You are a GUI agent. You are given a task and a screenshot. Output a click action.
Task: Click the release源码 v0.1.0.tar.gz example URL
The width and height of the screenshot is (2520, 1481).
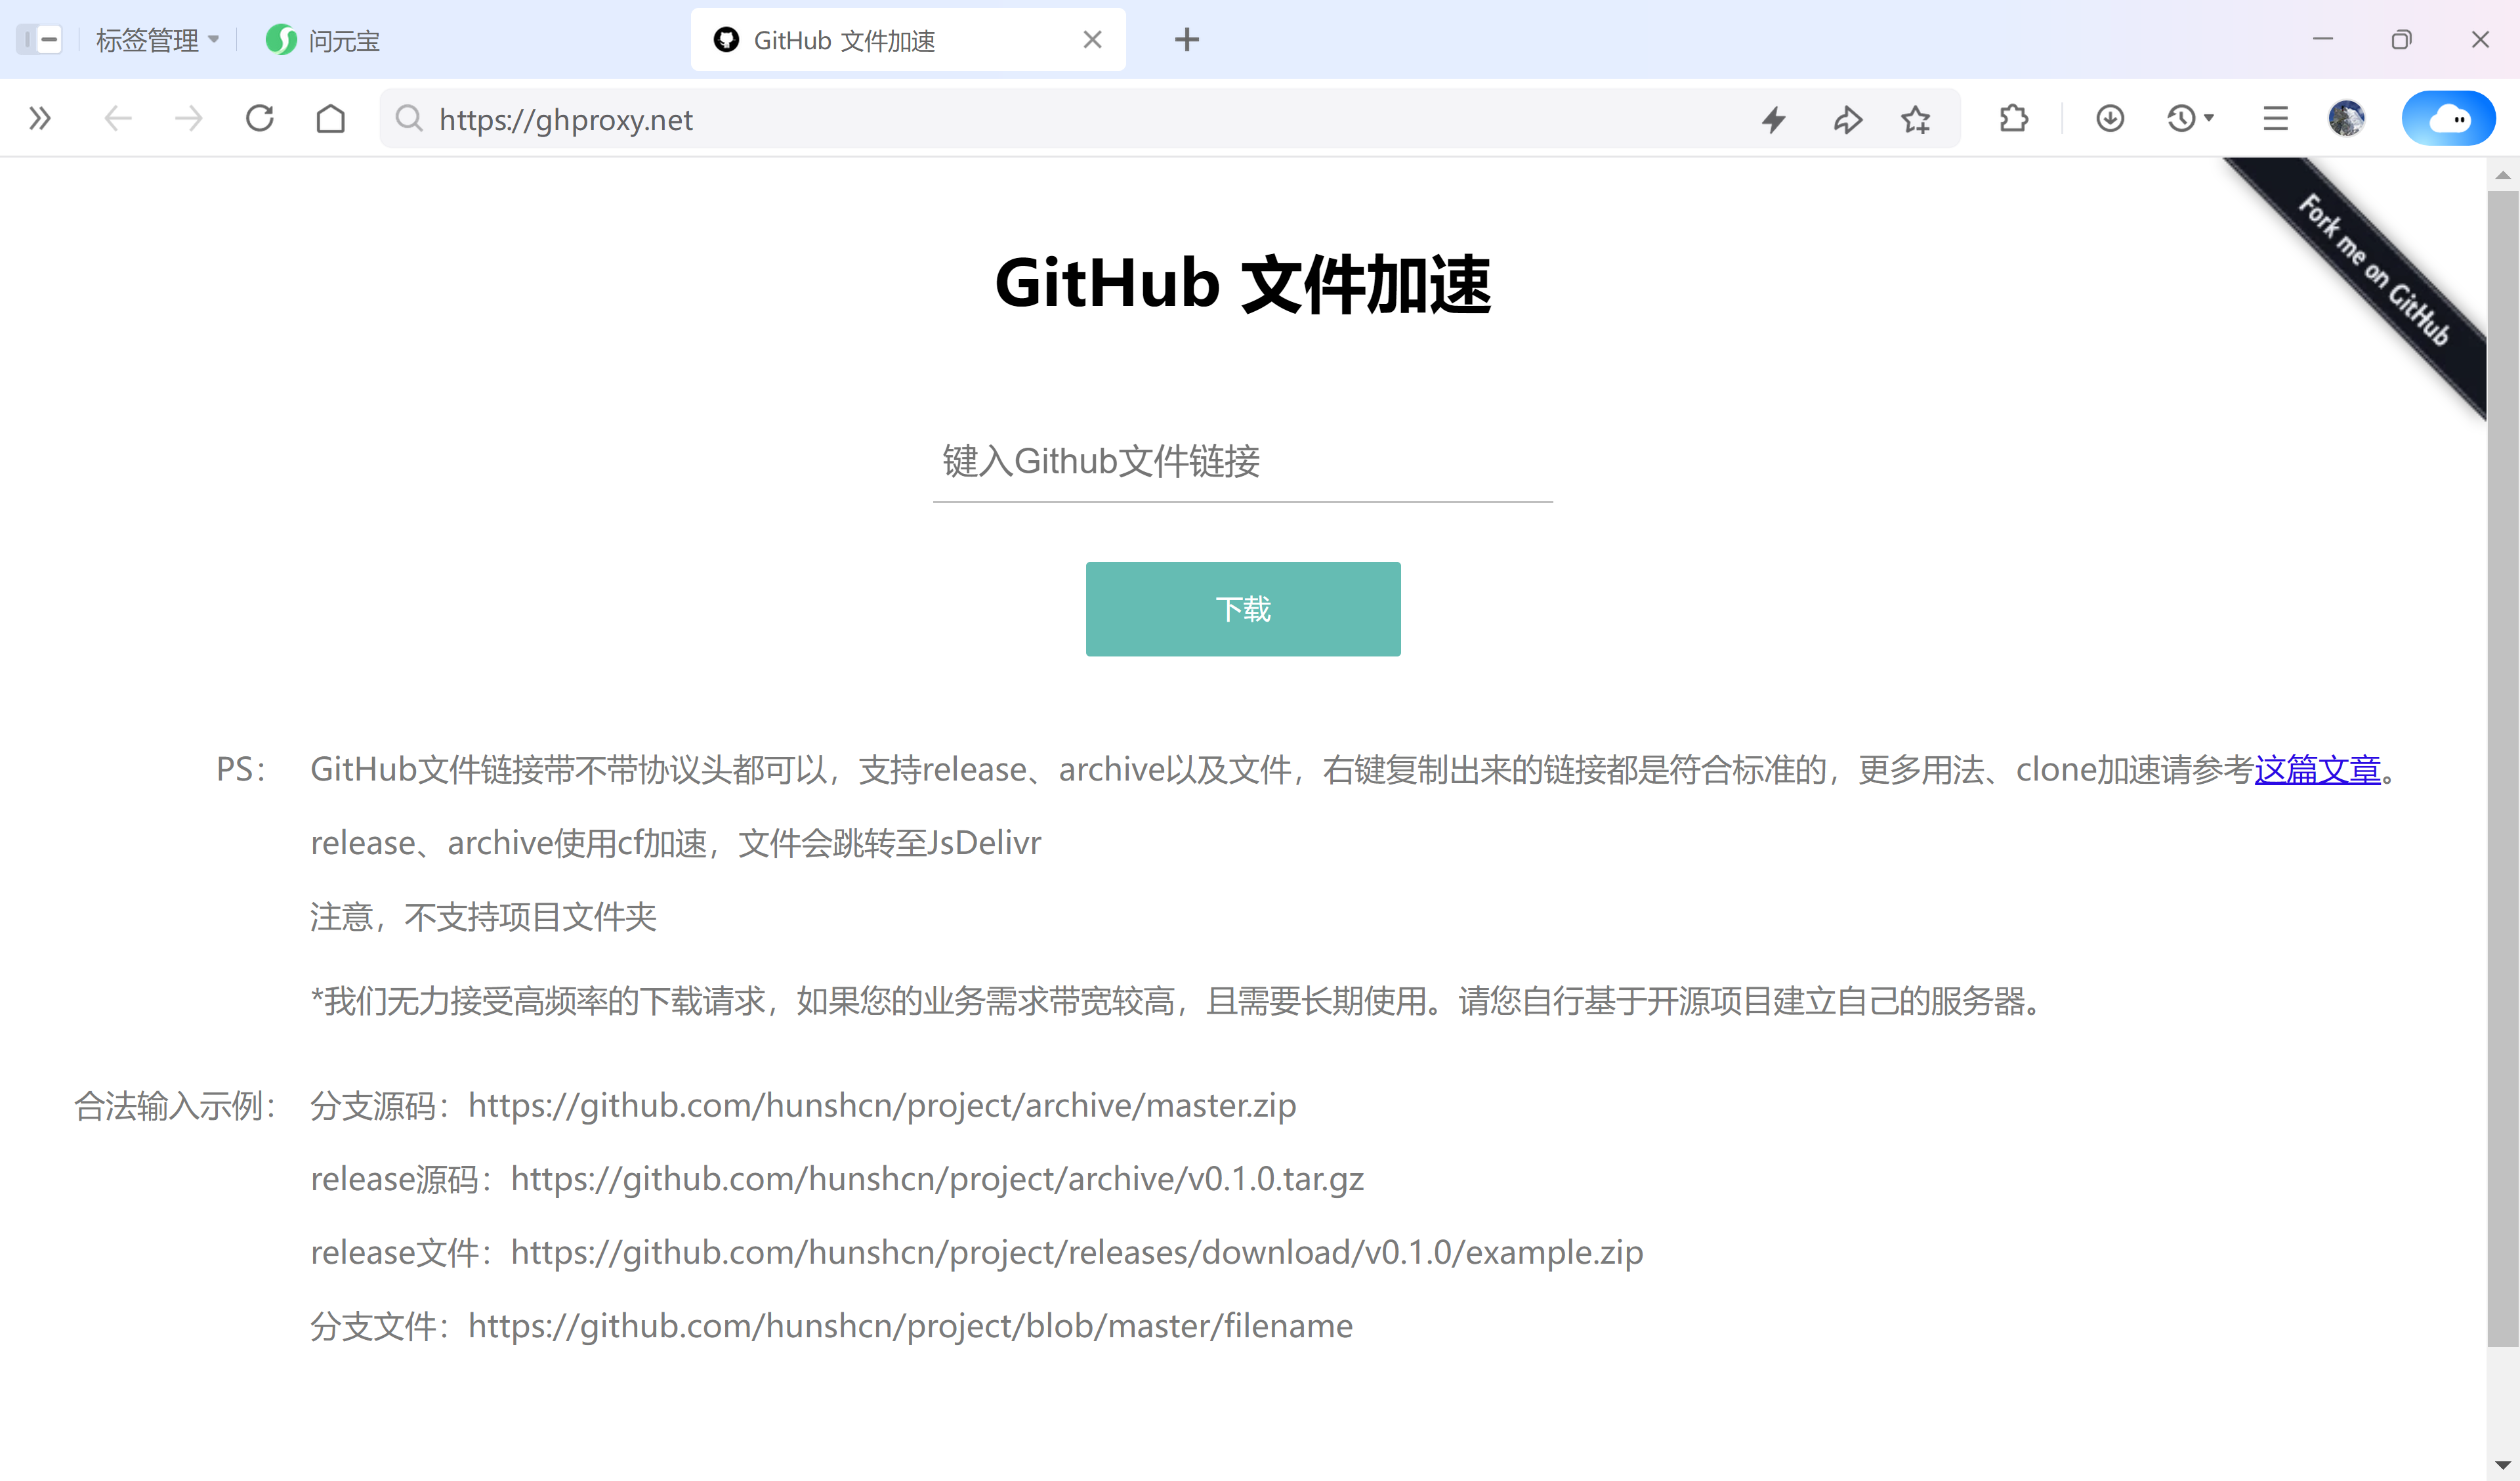[937, 1180]
